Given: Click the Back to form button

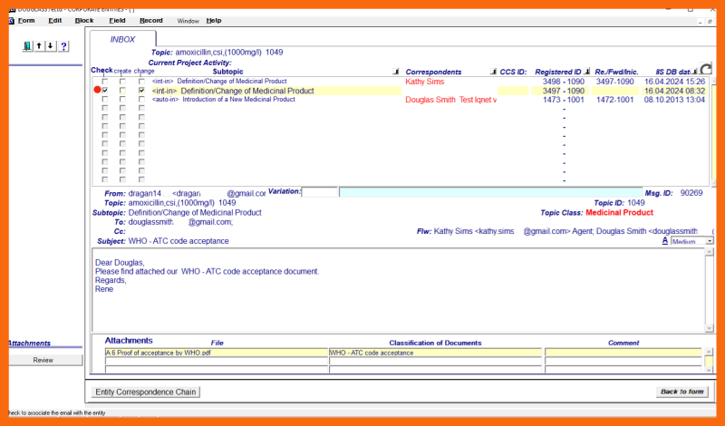Looking at the screenshot, I should pyautogui.click(x=681, y=392).
